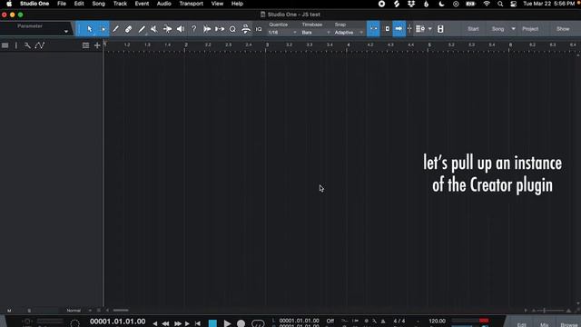
Task: Click the Wi-Fi icon in menu bar
Action: click(x=487, y=4)
